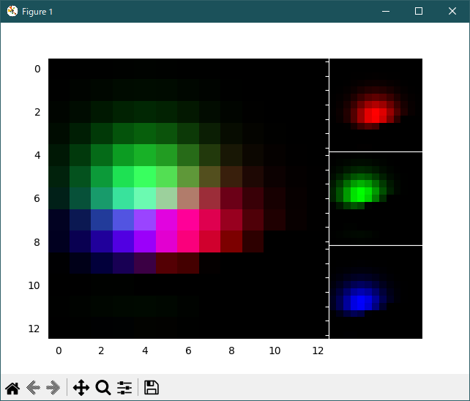Image resolution: width=470 pixels, height=401 pixels.
Task: Select the Zoom to rectangle tool
Action: click(x=103, y=388)
